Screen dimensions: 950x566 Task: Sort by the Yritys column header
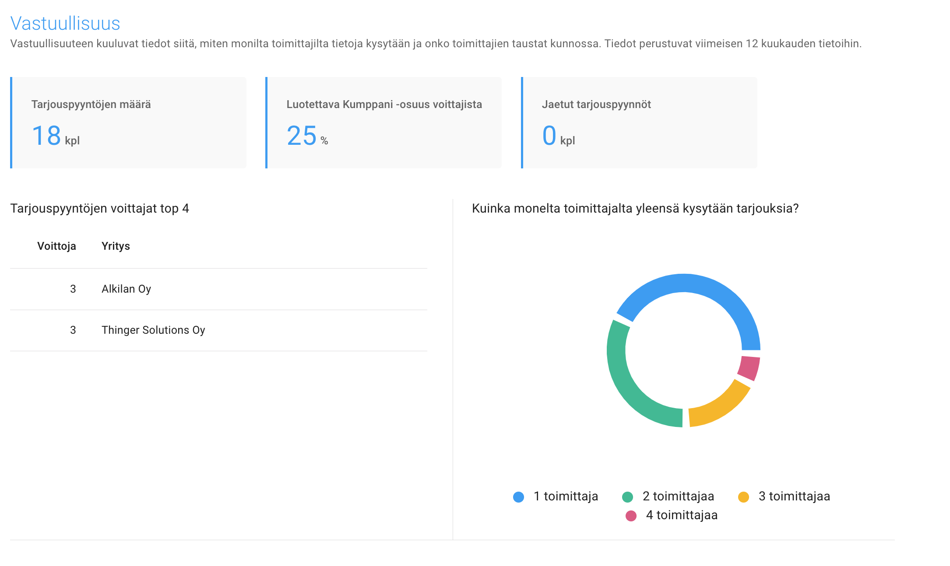[x=116, y=246]
